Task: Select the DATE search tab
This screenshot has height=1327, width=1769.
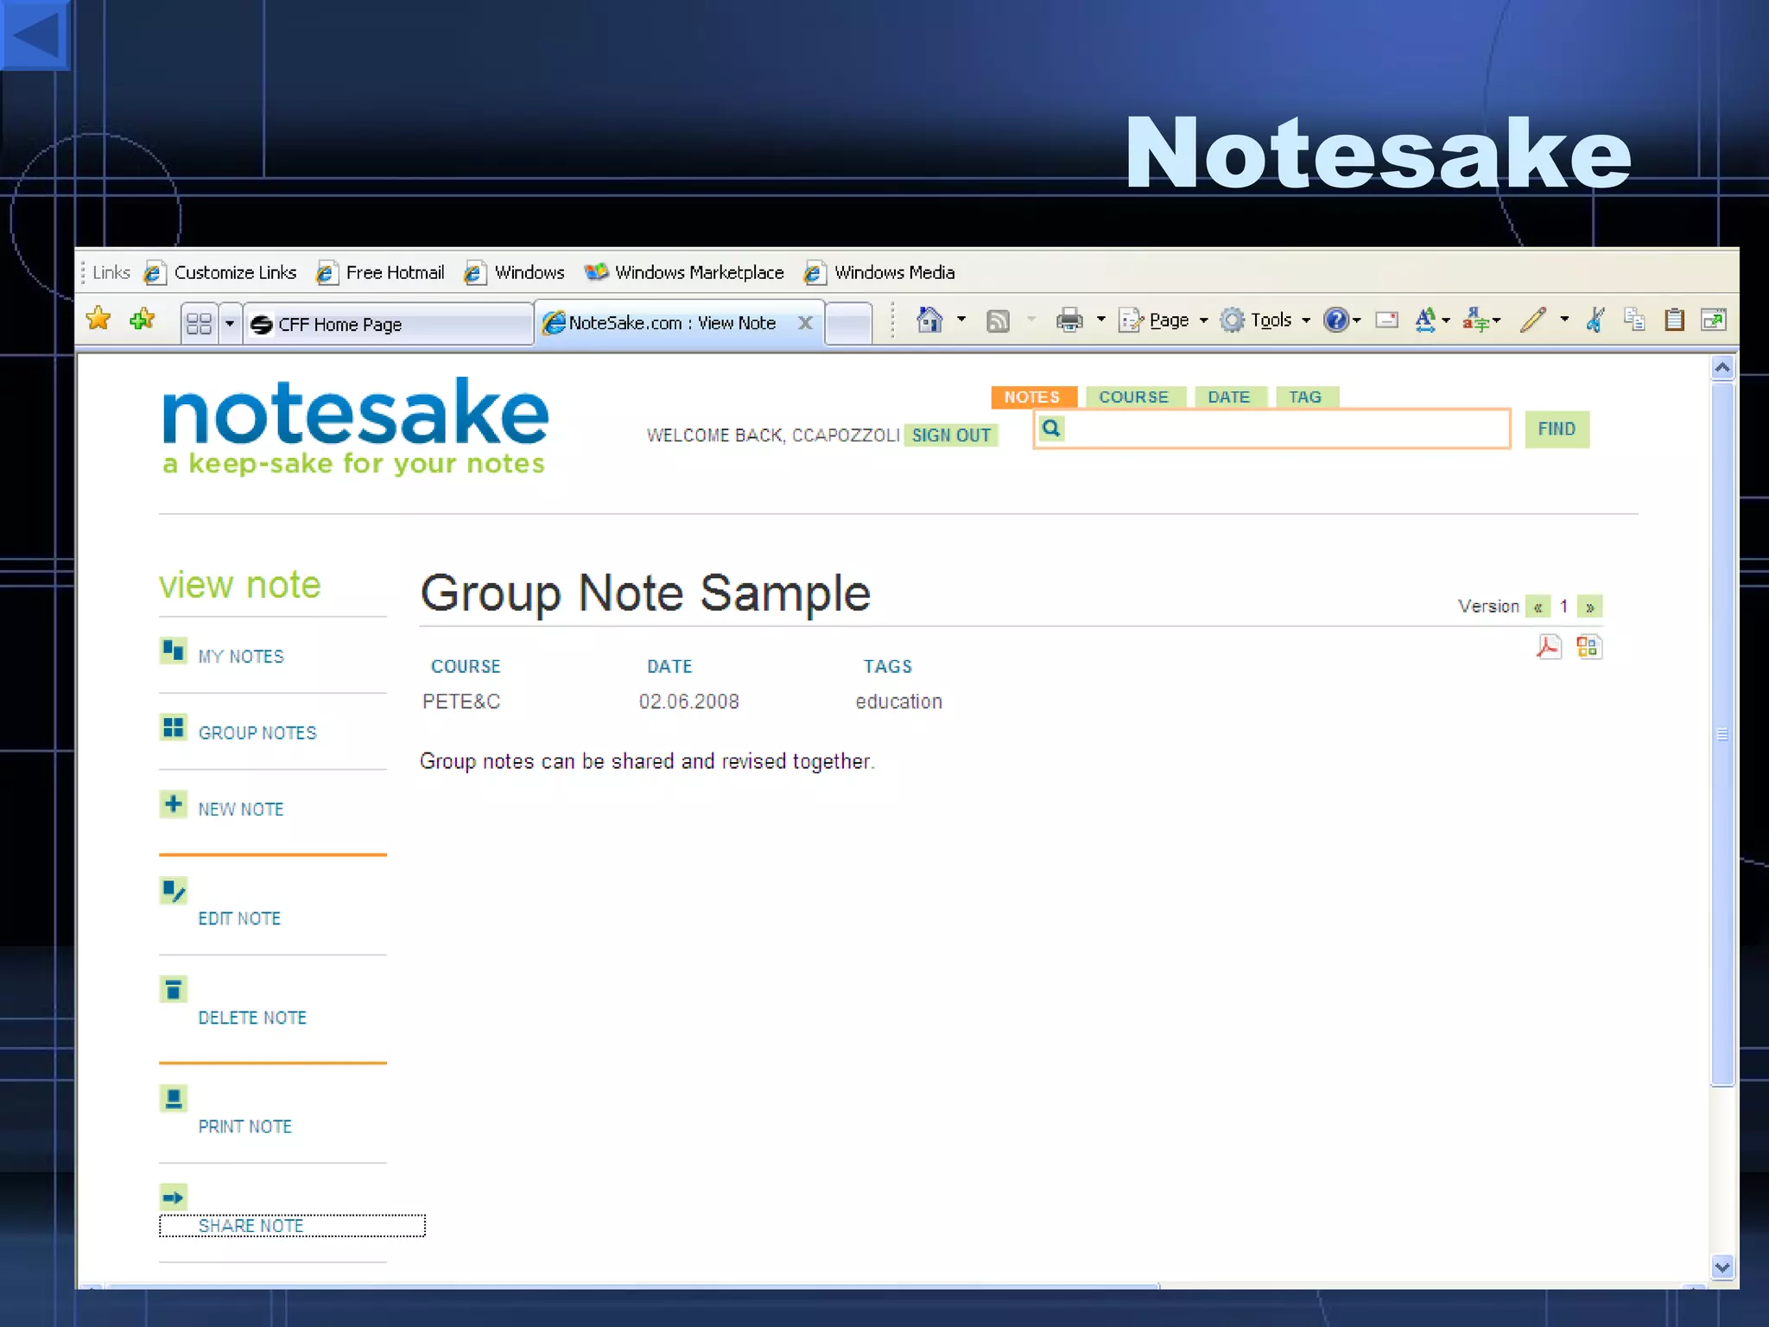Action: click(1229, 397)
